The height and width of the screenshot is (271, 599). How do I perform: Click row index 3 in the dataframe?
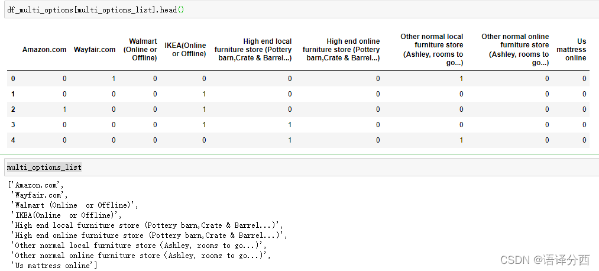(13, 125)
